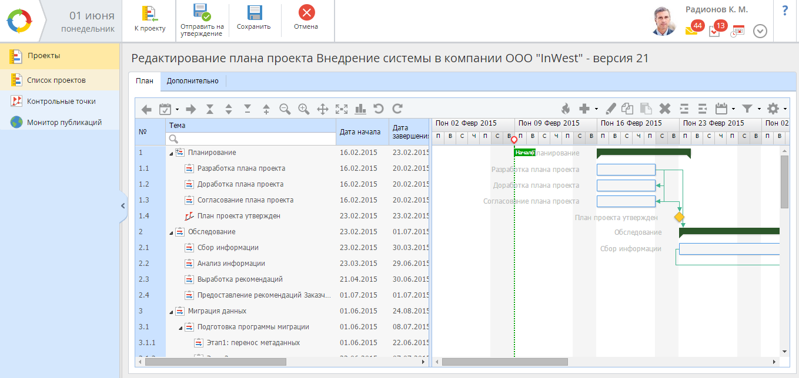Click the yellow milestone diamond in Gantt
Image resolution: width=799 pixels, height=378 pixels.
680,217
